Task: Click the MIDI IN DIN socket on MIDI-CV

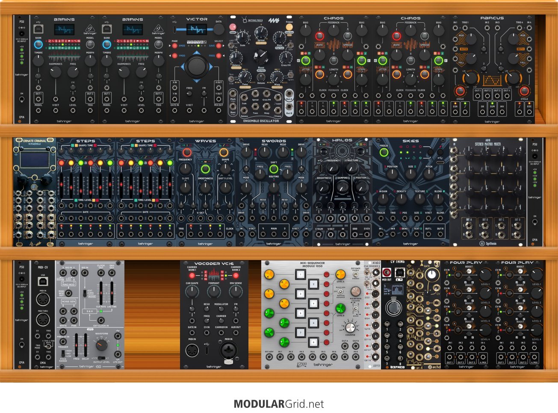Action: [43, 300]
